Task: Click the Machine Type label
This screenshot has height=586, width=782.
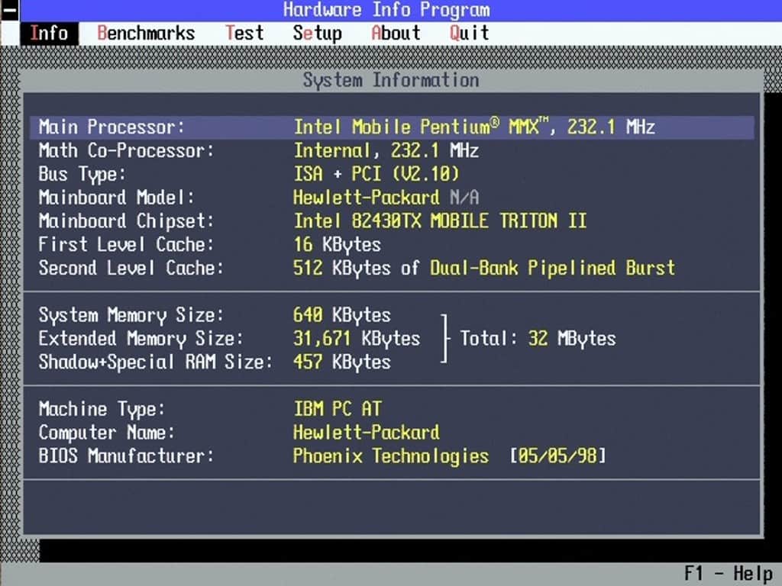Action: 102,410
